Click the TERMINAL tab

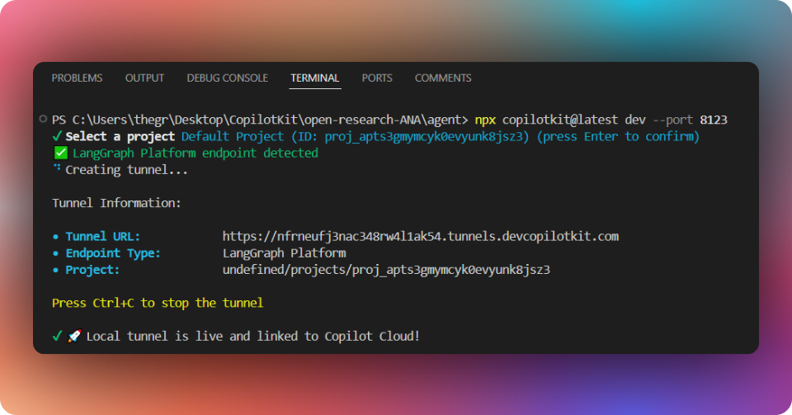[x=314, y=78]
